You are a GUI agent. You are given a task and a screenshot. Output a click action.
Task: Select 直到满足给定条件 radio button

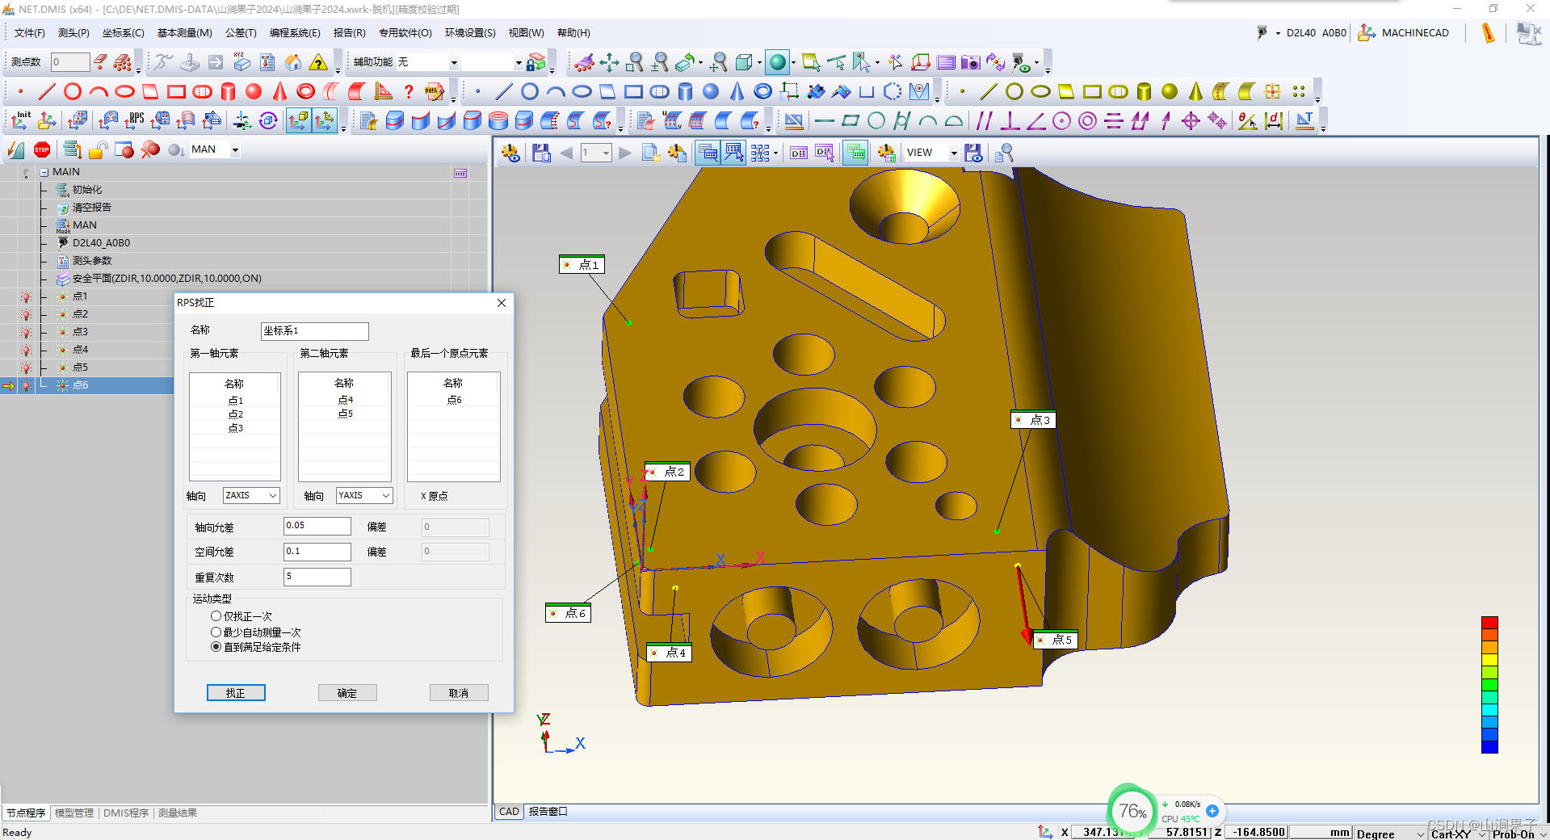(216, 647)
